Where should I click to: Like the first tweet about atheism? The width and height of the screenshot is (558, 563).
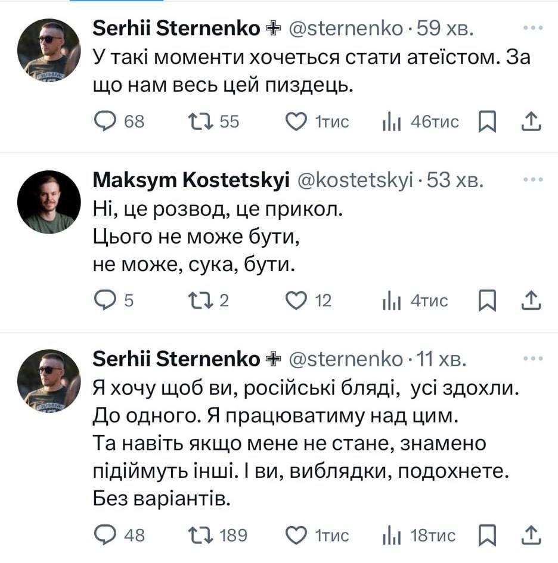pos(295,122)
